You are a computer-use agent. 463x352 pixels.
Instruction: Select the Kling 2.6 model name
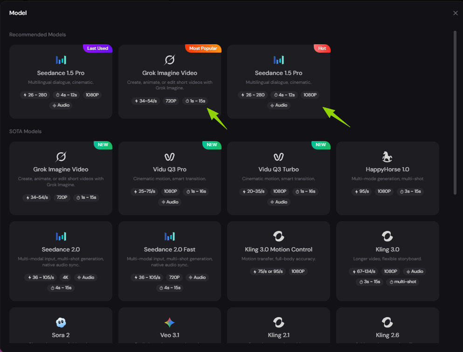click(387, 335)
